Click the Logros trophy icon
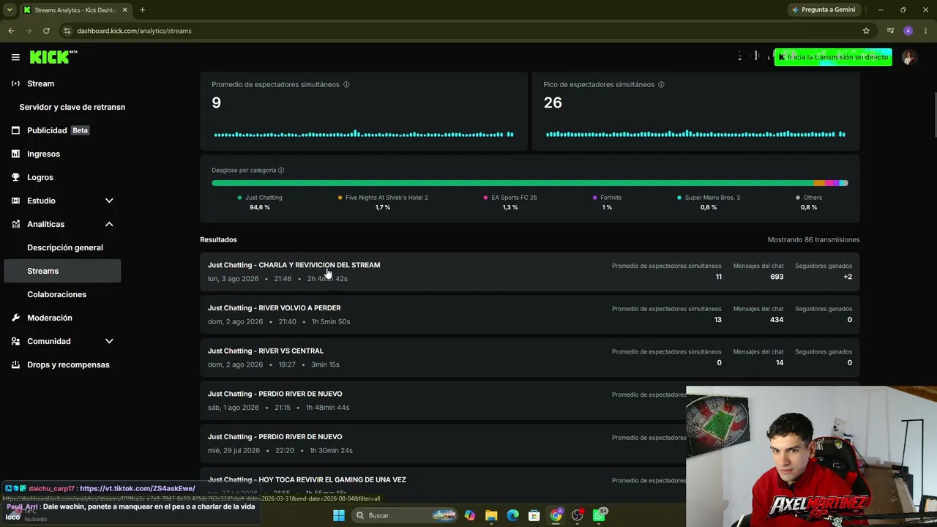 pyautogui.click(x=15, y=177)
